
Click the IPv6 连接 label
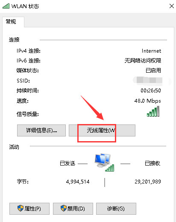29,61
